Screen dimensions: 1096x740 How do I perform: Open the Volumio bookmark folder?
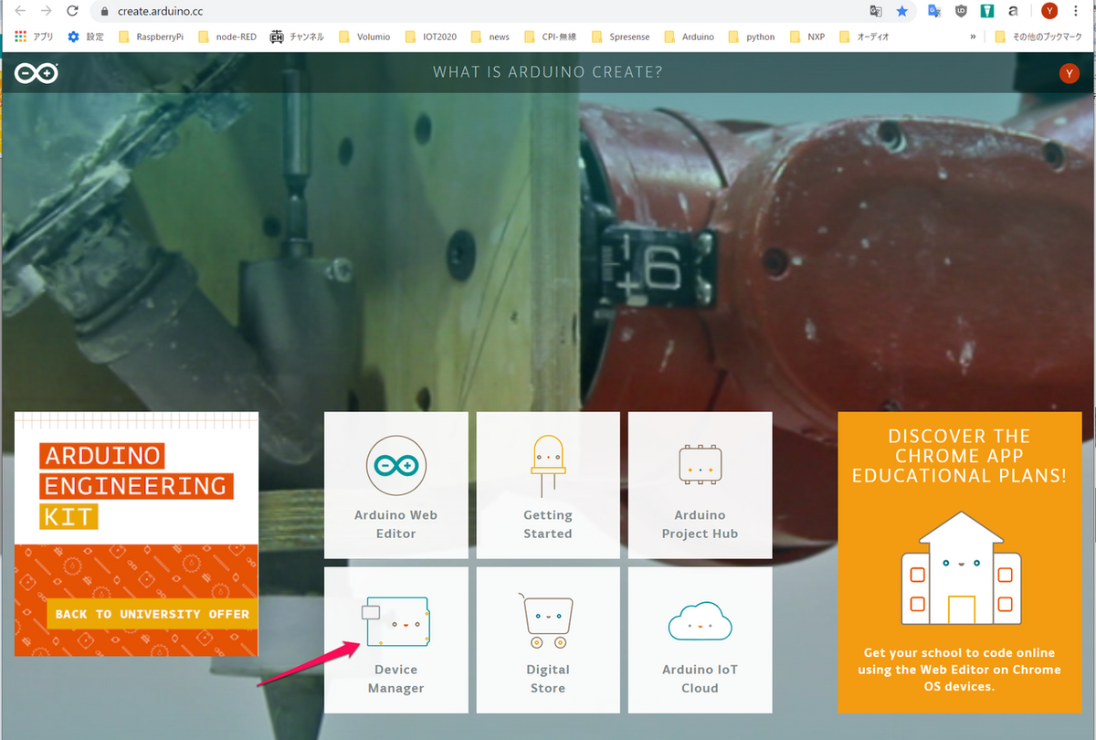(x=364, y=37)
